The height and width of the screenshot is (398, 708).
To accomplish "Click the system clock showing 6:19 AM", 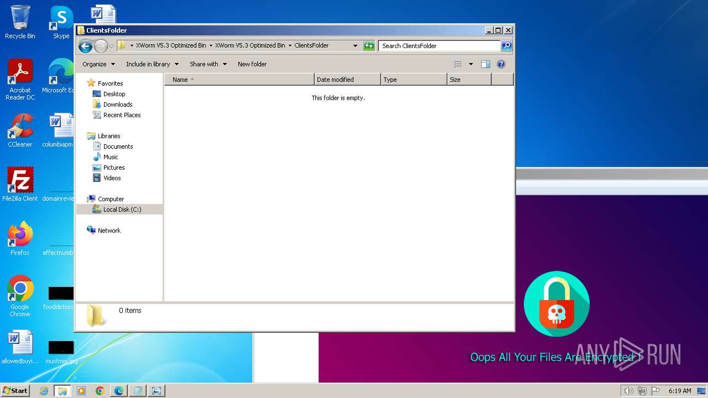I will (x=680, y=391).
